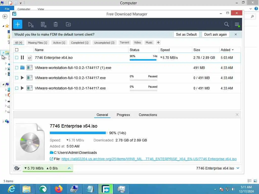Expand the speed panel chevron
The image size is (259, 194).
(x=69, y=168)
